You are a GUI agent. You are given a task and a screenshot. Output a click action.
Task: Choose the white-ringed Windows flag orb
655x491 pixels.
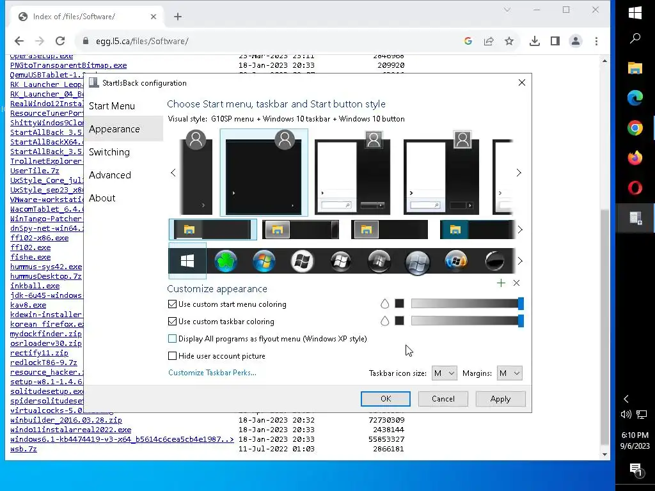pyautogui.click(x=302, y=261)
